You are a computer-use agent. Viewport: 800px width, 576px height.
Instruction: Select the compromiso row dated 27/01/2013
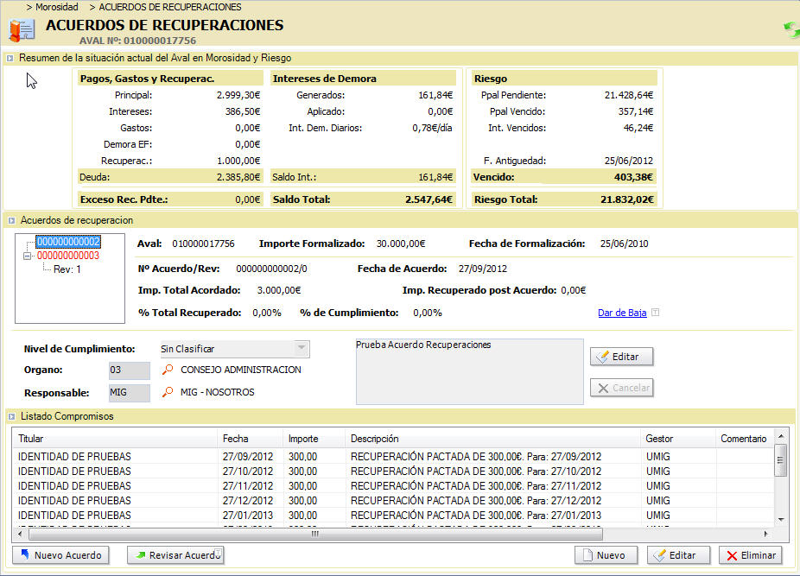pos(393,516)
